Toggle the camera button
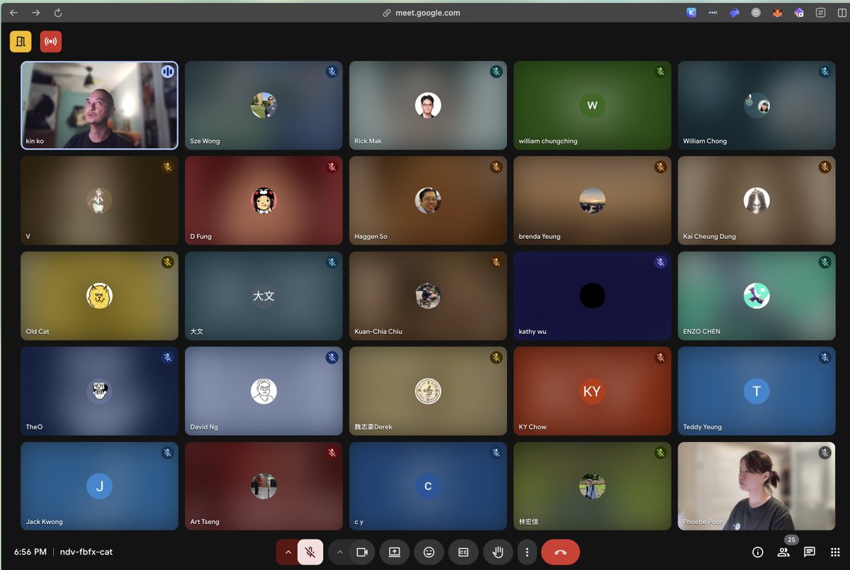Image resolution: width=850 pixels, height=570 pixels. (362, 552)
